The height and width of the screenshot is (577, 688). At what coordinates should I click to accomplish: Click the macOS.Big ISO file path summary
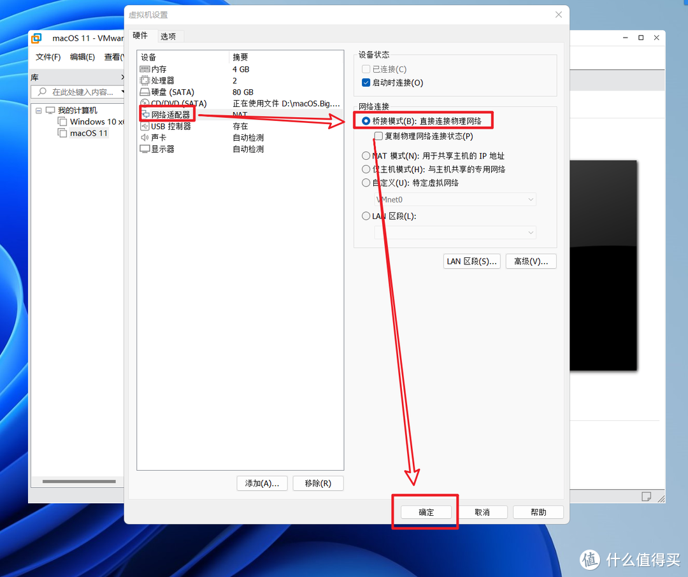(287, 104)
